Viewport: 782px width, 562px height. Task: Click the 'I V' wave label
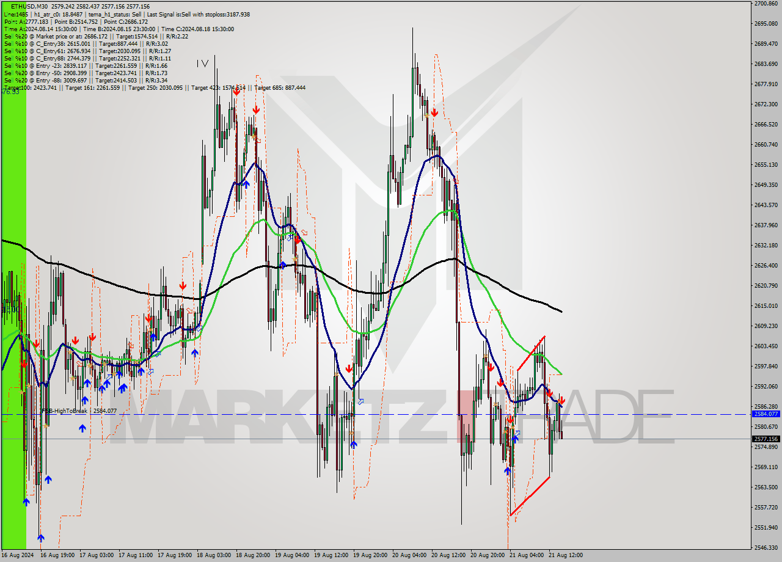(203, 63)
